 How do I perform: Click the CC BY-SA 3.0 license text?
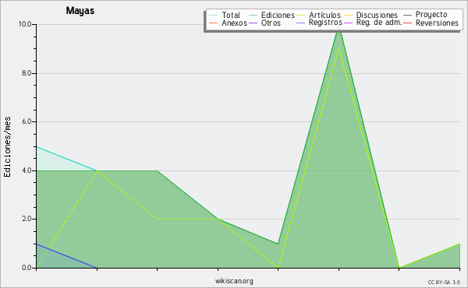(444, 283)
